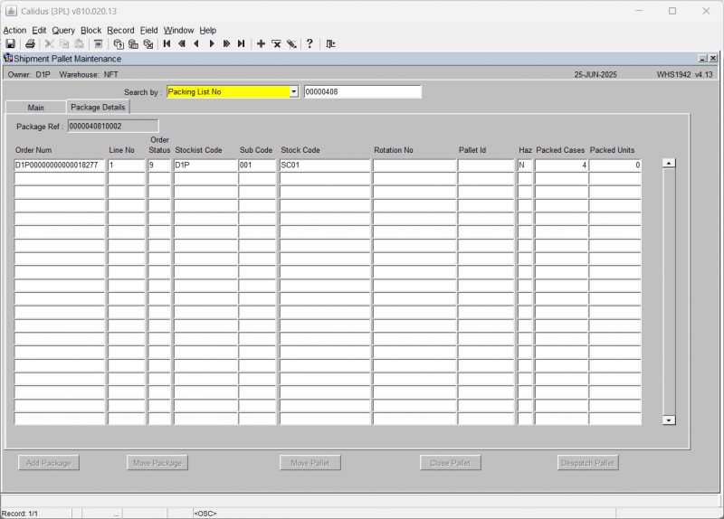The image size is (724, 519).
Task: Open the Search by dropdown arrow
Action: 293,92
